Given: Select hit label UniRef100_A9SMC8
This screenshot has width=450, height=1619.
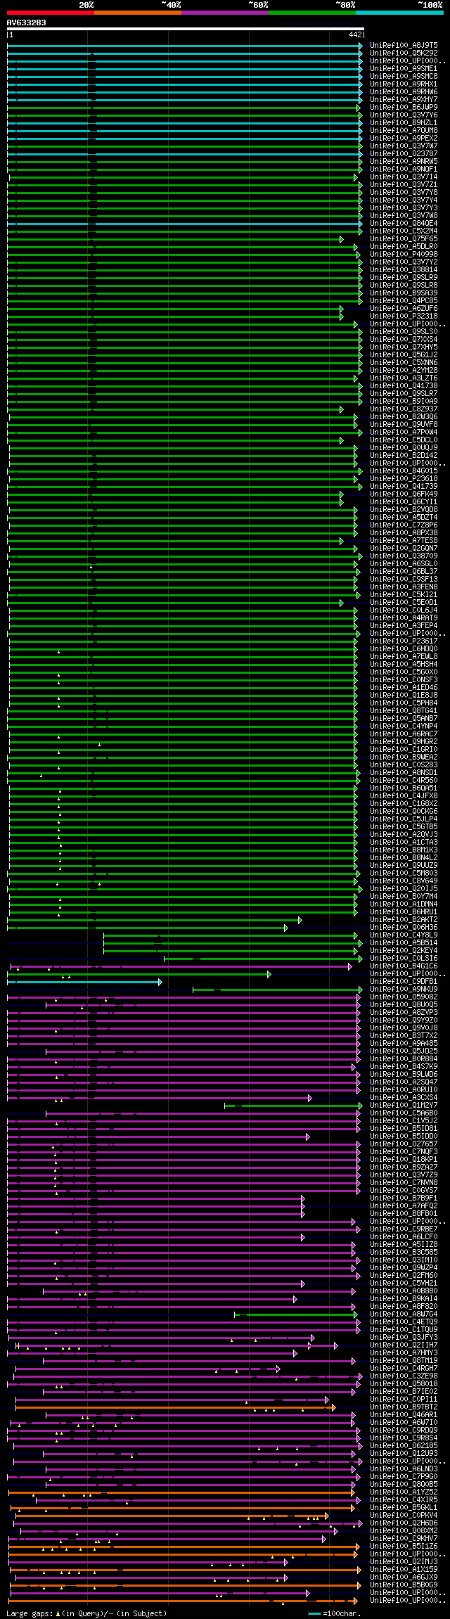Looking at the screenshot, I should [x=404, y=76].
